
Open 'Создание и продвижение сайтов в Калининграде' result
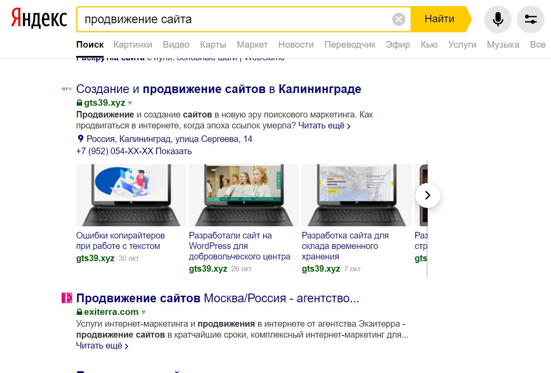(x=219, y=89)
